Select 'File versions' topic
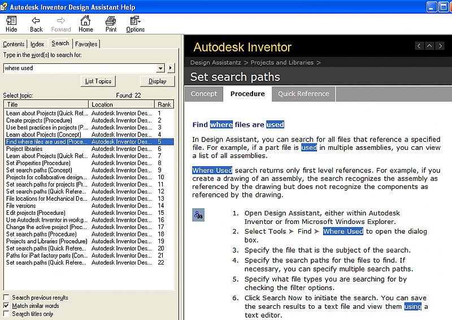452x320 pixels. point(89,206)
